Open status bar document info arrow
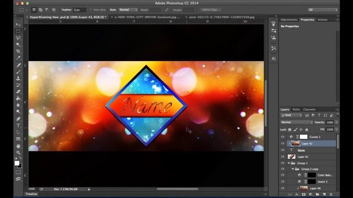 89,189
